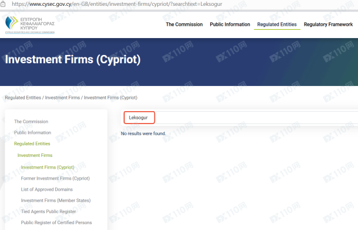Open Regulated Entities top menu

(277, 25)
